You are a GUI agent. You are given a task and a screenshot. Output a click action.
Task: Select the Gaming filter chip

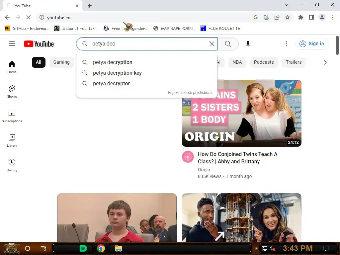(x=61, y=62)
